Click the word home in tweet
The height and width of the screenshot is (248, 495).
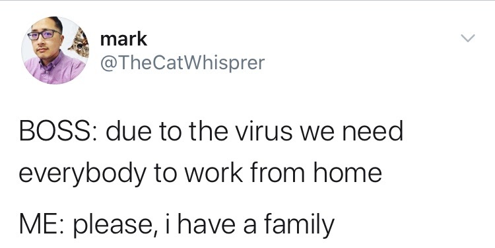coord(348,173)
